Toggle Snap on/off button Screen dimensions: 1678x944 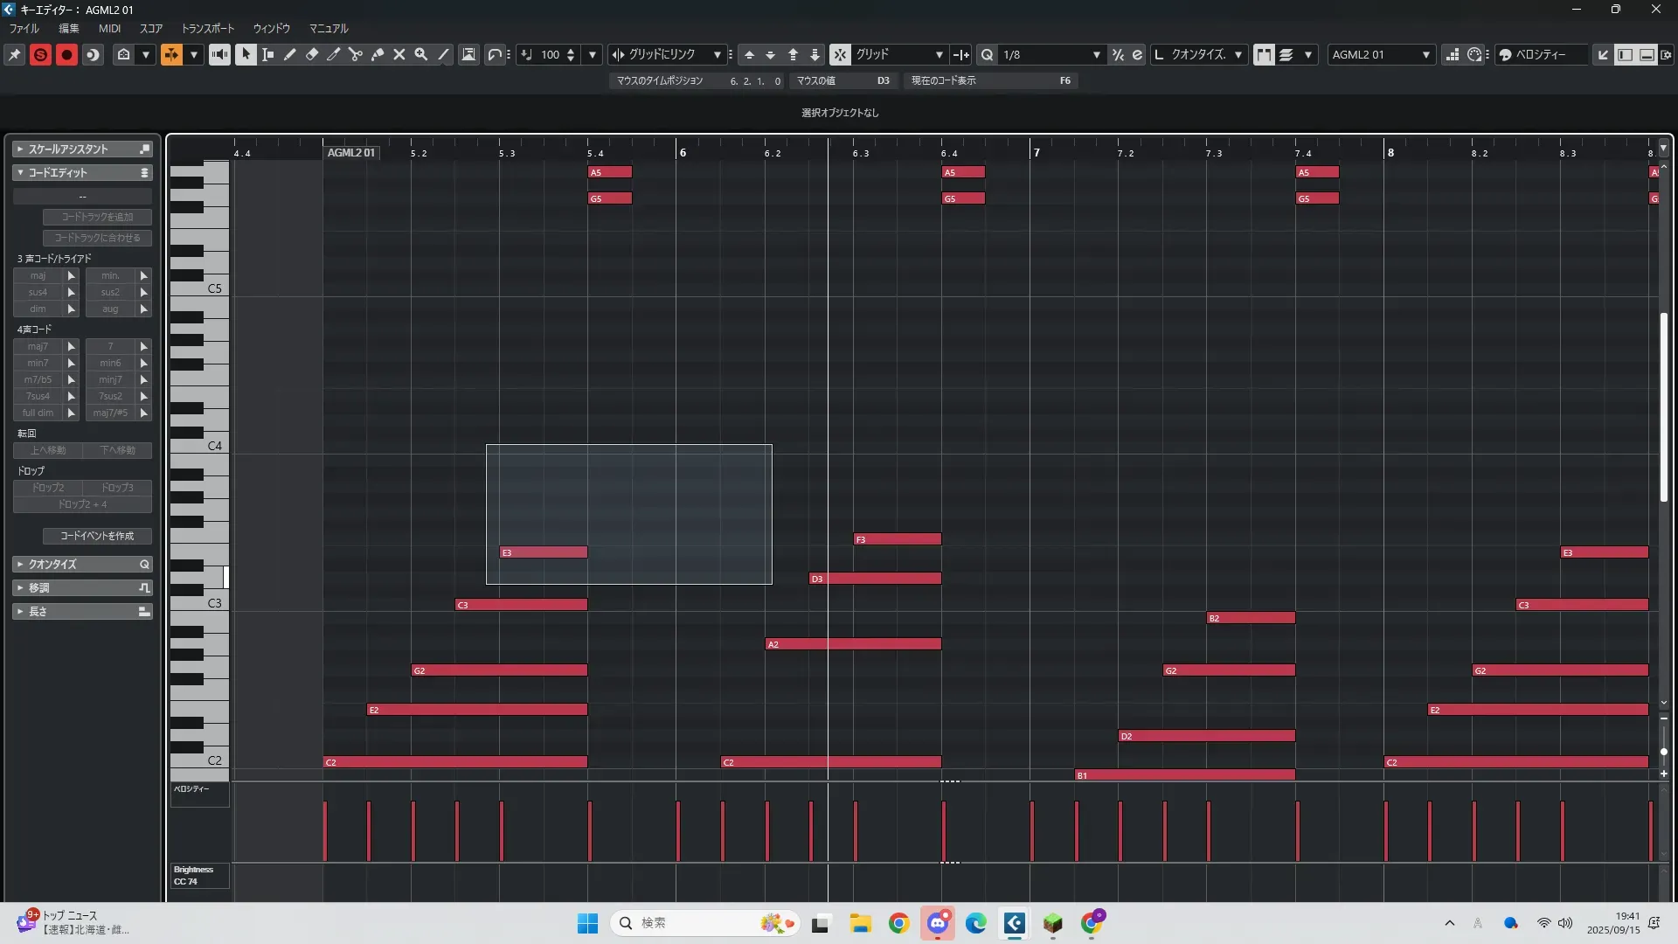pos(839,54)
